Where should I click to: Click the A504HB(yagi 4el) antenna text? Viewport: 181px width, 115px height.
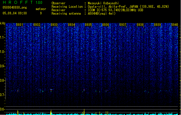coord(102,14)
